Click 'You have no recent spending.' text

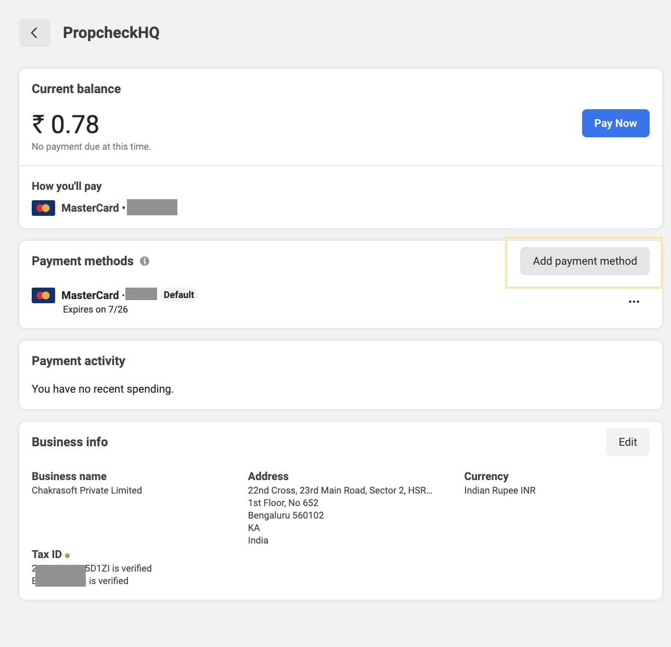[x=102, y=389]
